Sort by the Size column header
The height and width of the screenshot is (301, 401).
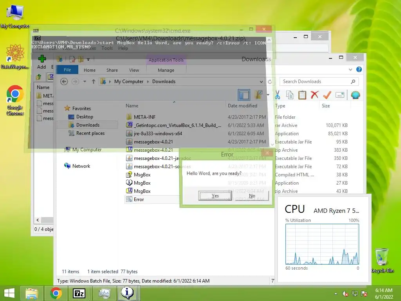click(x=325, y=106)
